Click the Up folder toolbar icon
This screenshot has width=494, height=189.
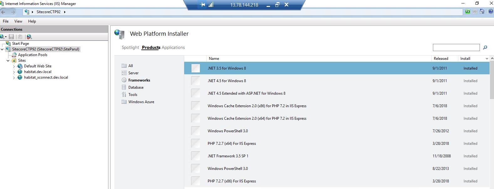point(20,37)
